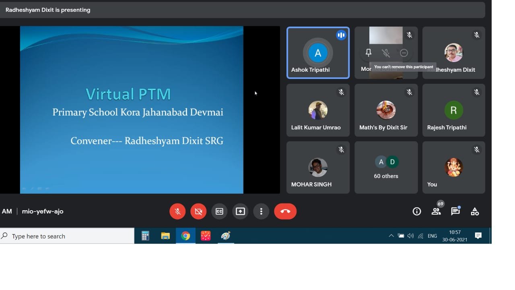Leave call with red hang-up button
The height and width of the screenshot is (290, 515).
coord(285,211)
